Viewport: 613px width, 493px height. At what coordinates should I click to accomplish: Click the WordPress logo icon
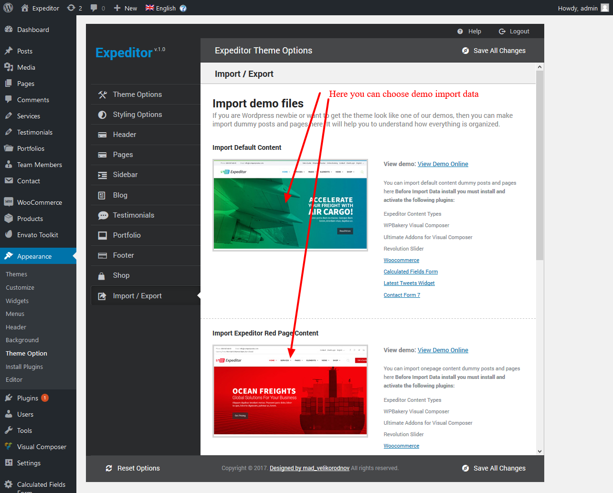(8, 8)
